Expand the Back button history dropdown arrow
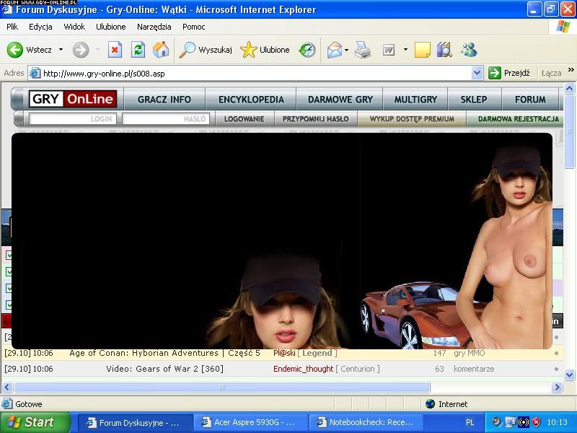Image resolution: width=577 pixels, height=433 pixels. [x=61, y=50]
